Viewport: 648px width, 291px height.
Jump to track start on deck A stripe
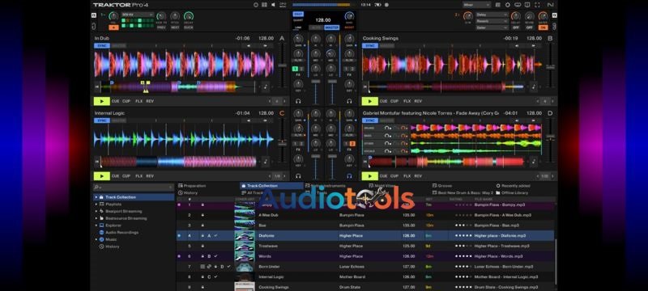click(97, 87)
